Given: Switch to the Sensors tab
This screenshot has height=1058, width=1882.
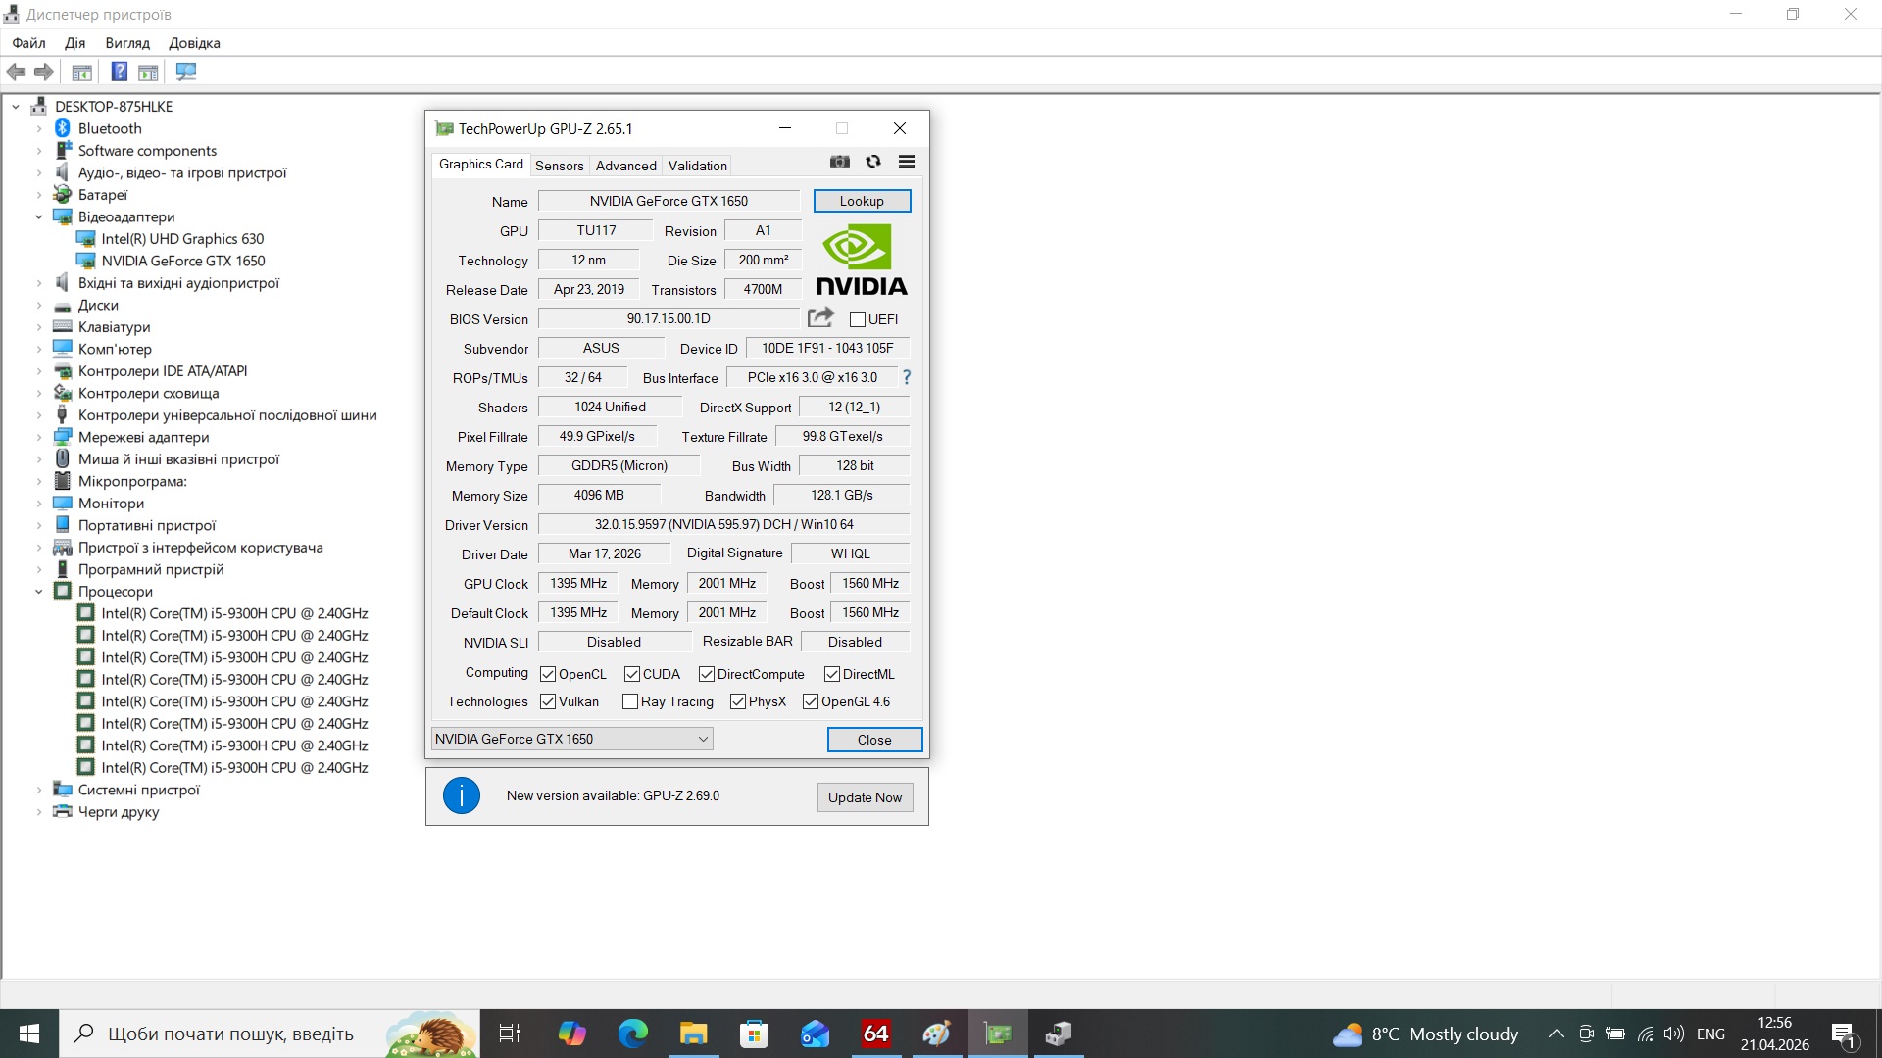Looking at the screenshot, I should [x=559, y=166].
